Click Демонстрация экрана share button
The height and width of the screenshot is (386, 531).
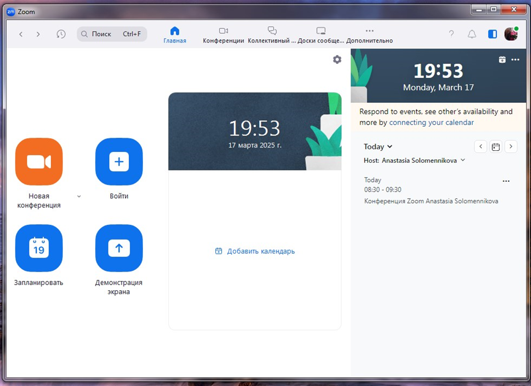tap(119, 248)
